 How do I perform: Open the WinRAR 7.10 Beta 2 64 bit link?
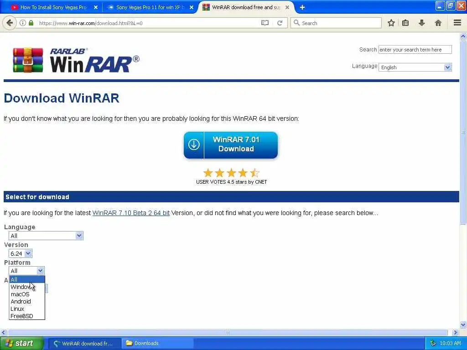point(131,213)
